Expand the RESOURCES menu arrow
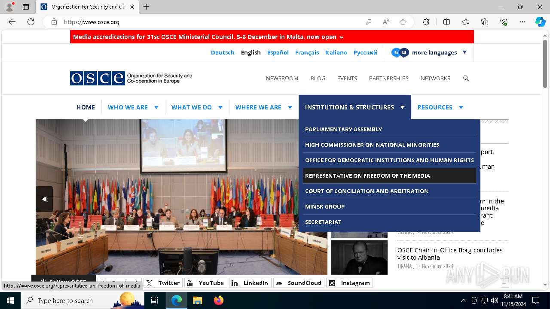550x309 pixels. [461, 107]
